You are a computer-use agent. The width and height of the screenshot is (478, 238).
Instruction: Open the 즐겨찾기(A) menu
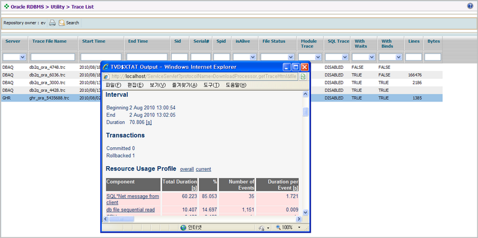(x=185, y=85)
